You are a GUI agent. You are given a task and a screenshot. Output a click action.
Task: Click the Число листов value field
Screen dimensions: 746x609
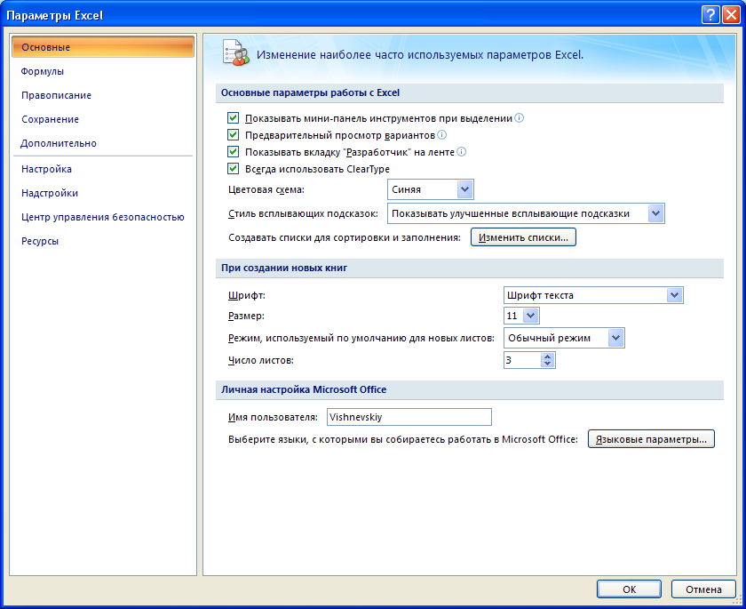(522, 360)
